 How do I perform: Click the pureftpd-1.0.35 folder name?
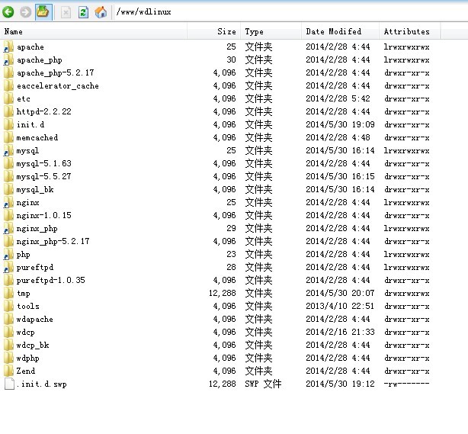(x=51, y=280)
